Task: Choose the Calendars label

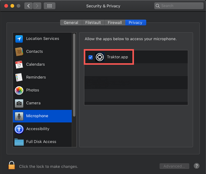Action: (x=35, y=64)
